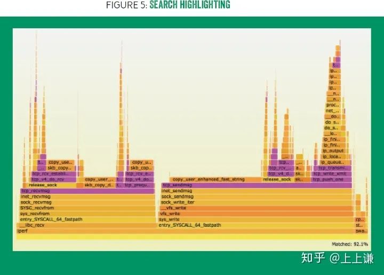The image size is (384, 275).
Task: Zoom into copy_user_enhanced_fast_string frame
Action: pyautogui.click(x=215, y=179)
